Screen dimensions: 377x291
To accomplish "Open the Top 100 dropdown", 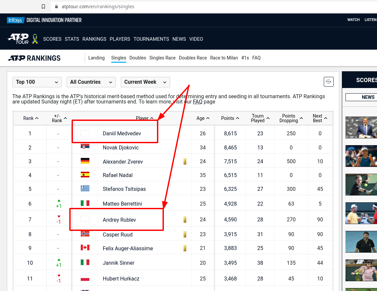I will tap(37, 82).
